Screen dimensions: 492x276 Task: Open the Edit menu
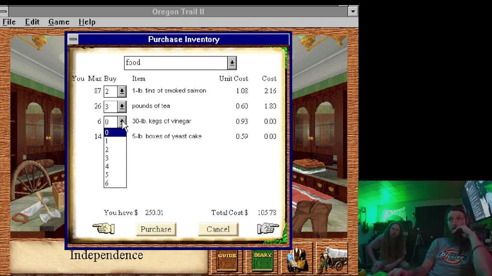[32, 22]
